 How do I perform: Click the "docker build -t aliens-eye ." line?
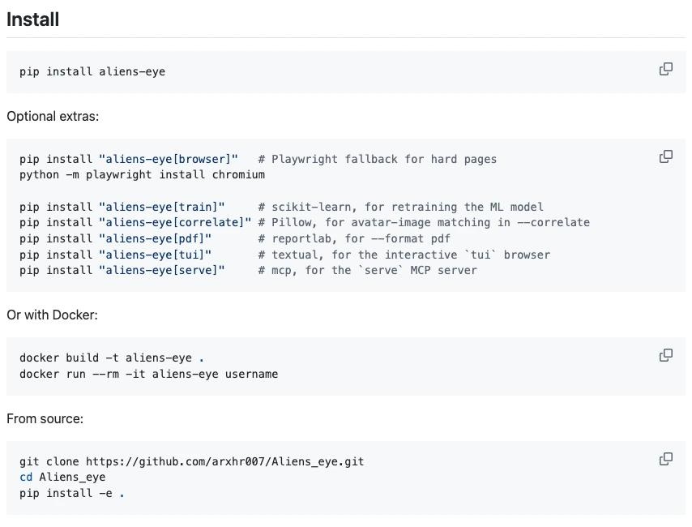click(112, 358)
